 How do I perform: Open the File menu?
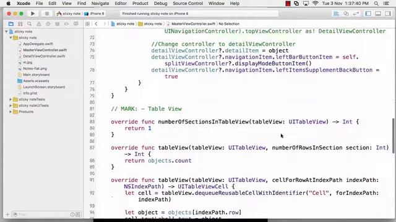click(x=39, y=4)
